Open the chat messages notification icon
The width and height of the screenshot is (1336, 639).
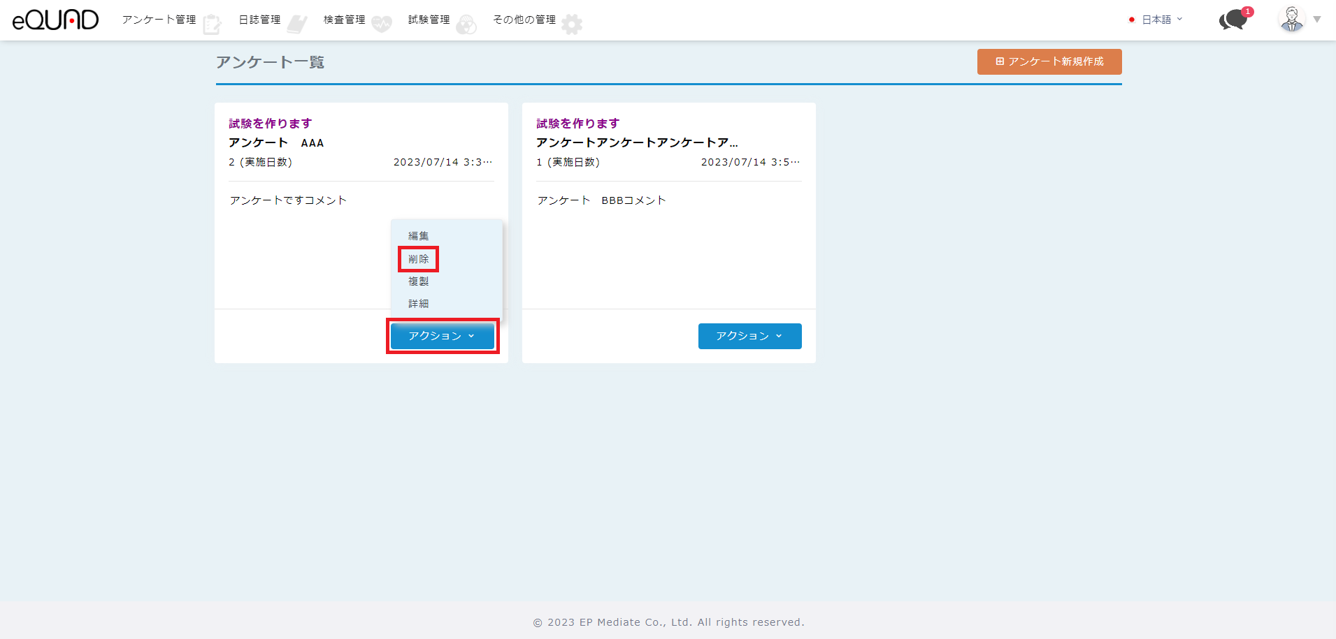(x=1234, y=20)
